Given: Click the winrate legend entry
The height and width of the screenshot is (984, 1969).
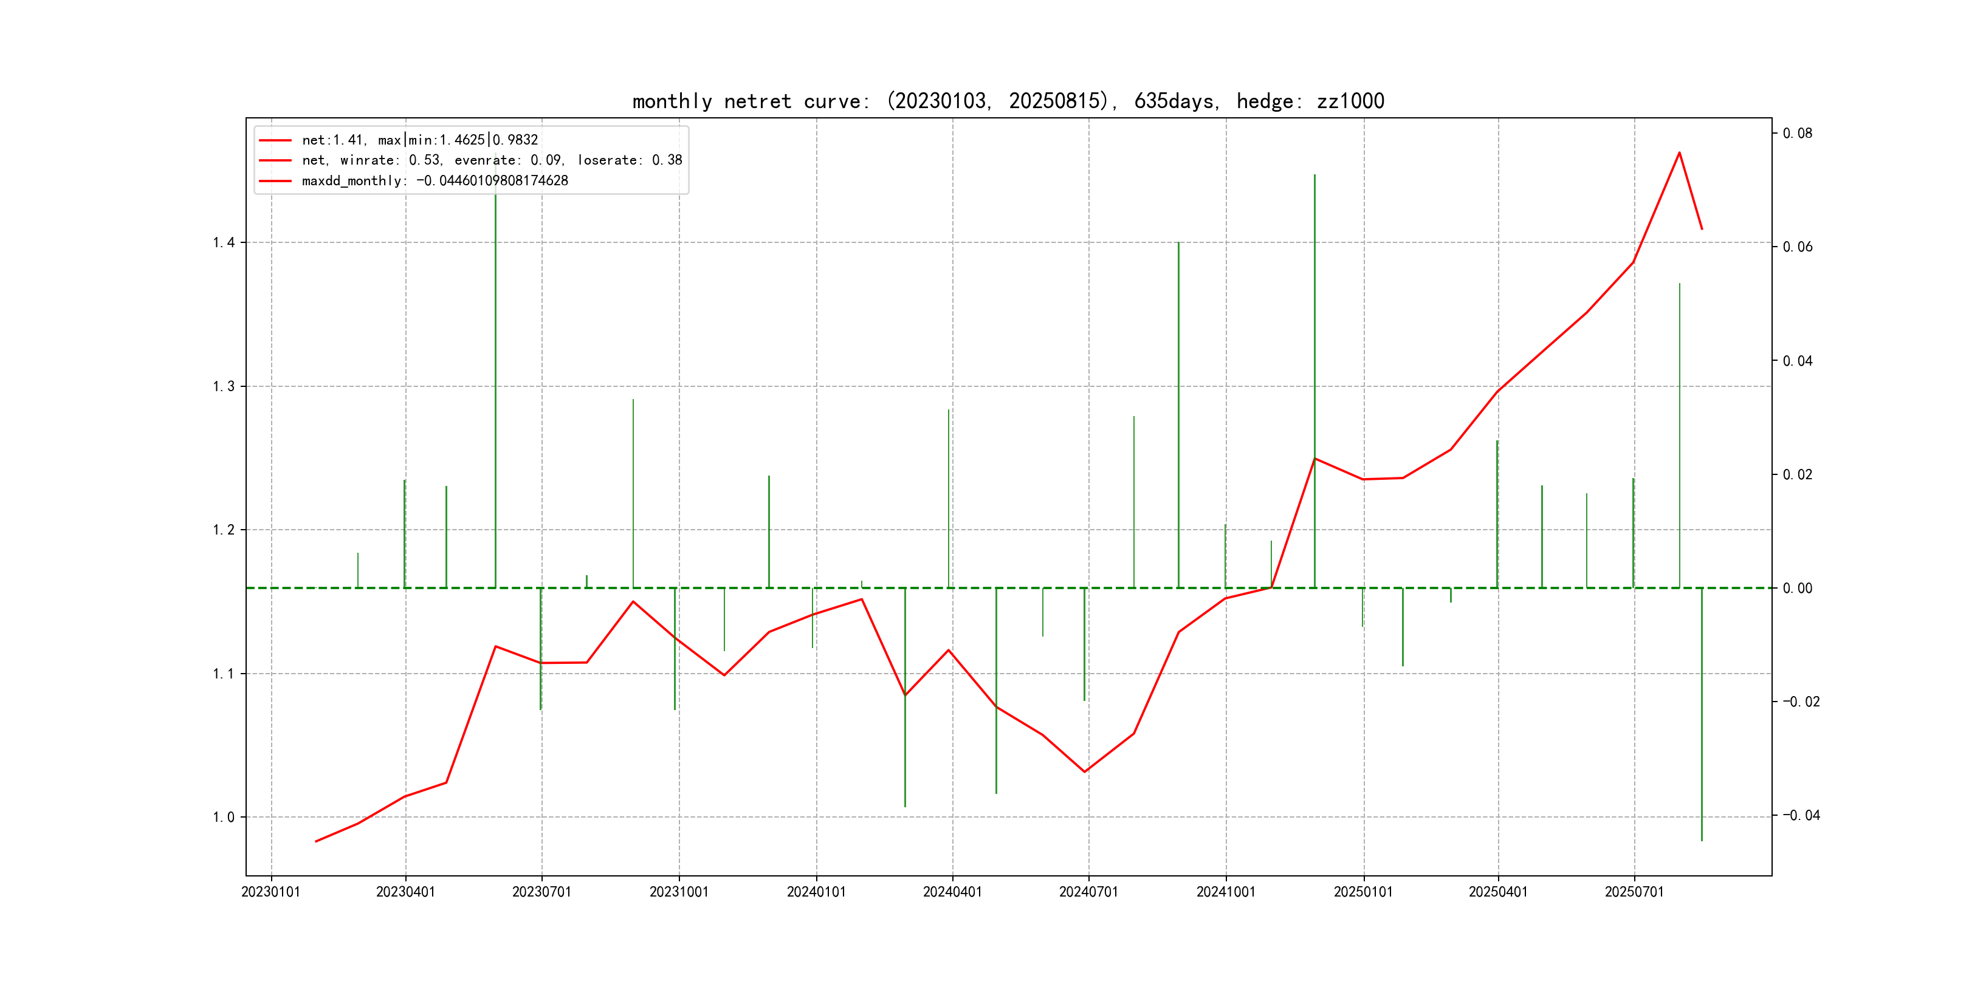Looking at the screenshot, I should [492, 160].
